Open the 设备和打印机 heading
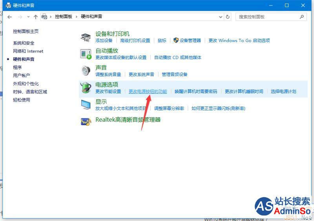 pos(112,34)
